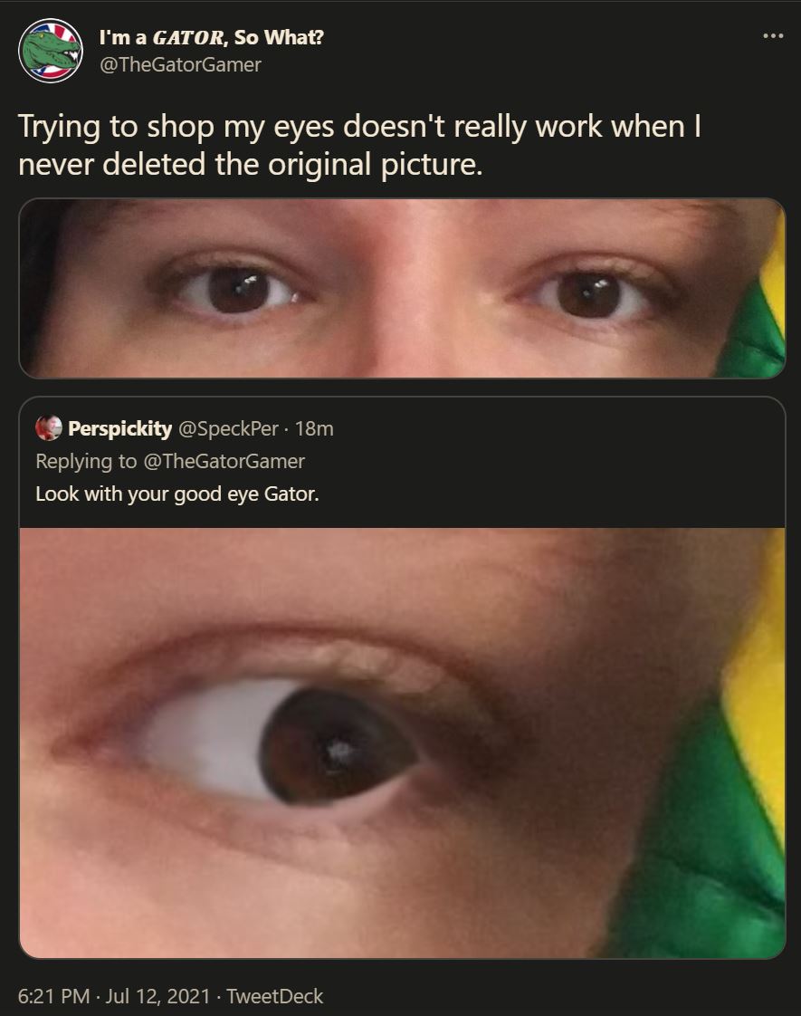Click the @TheGatorGamer handle under name
801x1016 pixels.
coord(180,65)
